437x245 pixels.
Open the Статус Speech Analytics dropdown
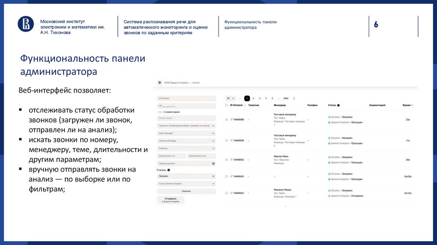186,184
